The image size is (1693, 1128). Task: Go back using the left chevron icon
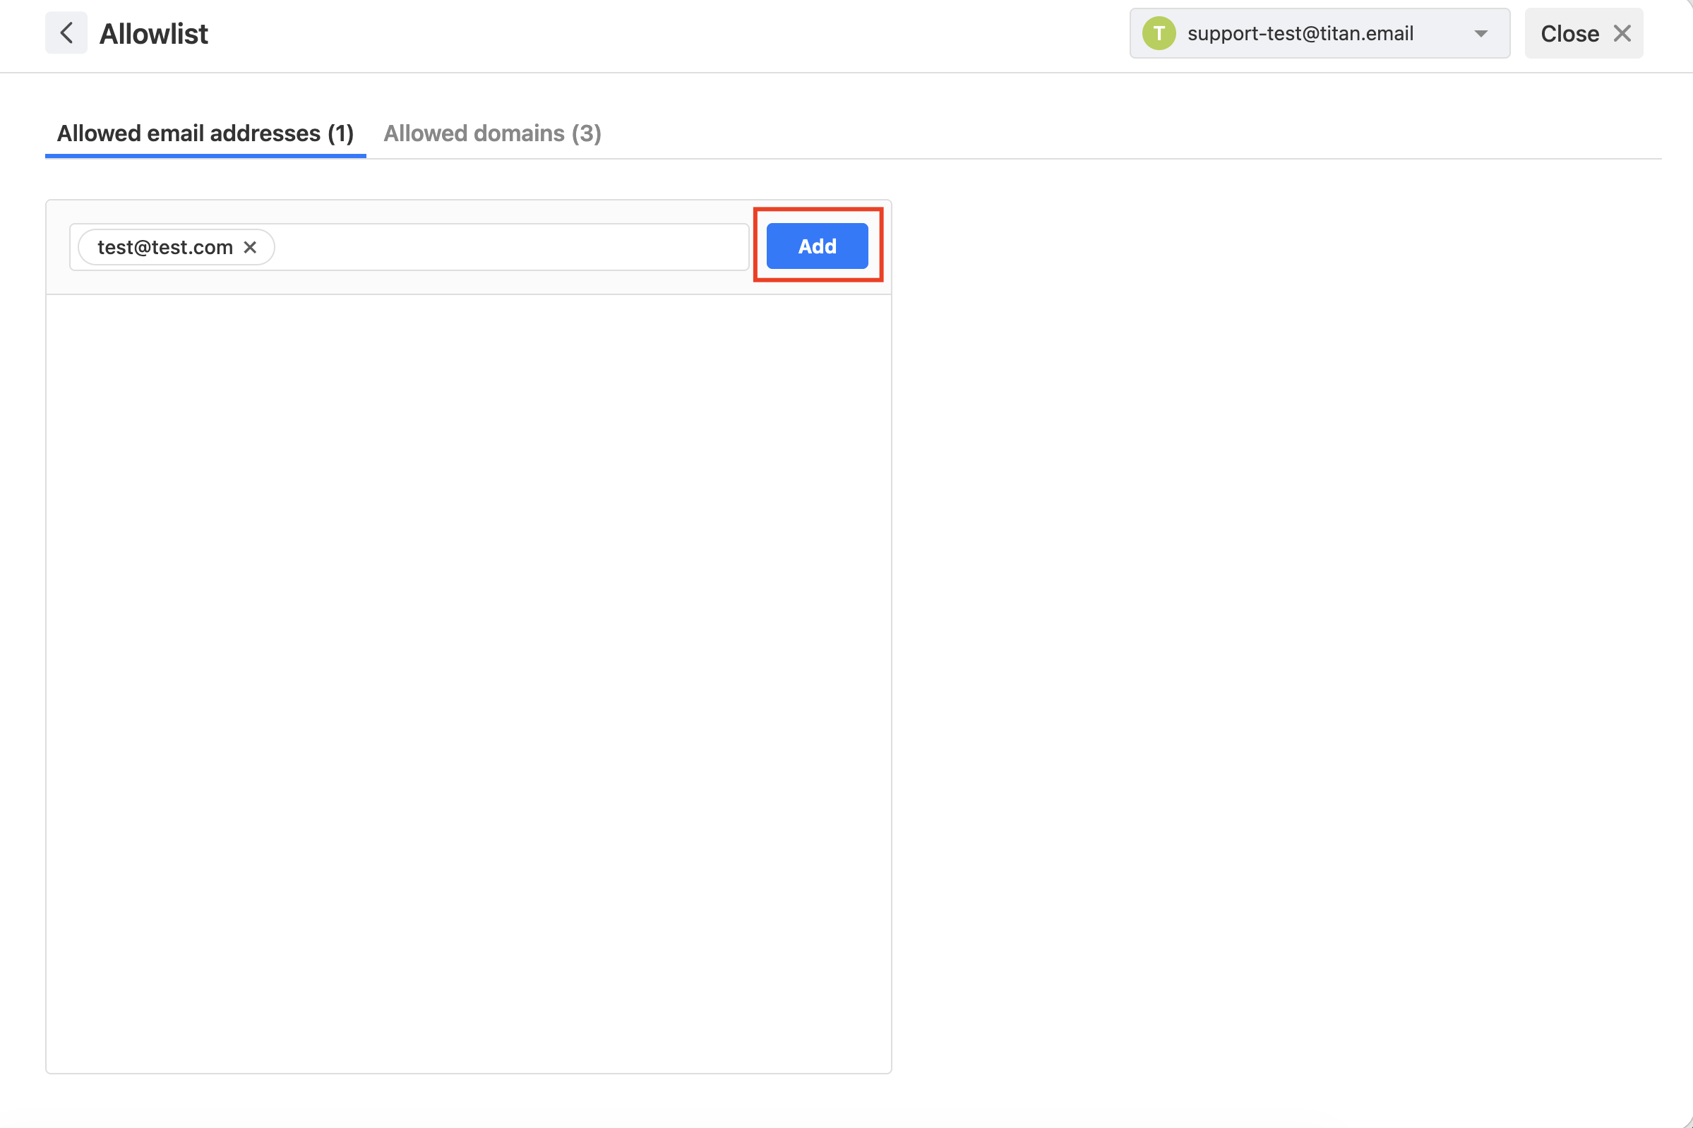point(66,33)
